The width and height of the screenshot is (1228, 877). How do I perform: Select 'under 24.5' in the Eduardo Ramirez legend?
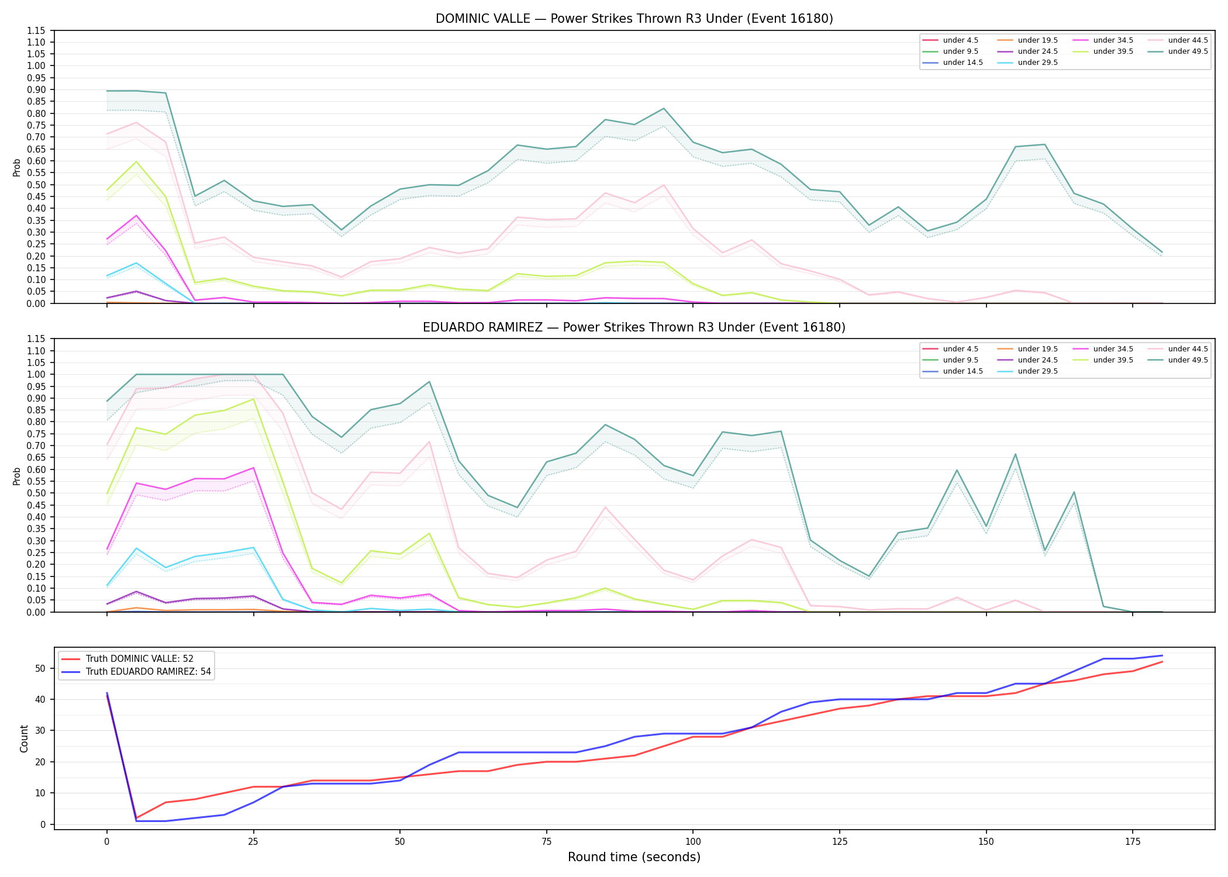1037,360
